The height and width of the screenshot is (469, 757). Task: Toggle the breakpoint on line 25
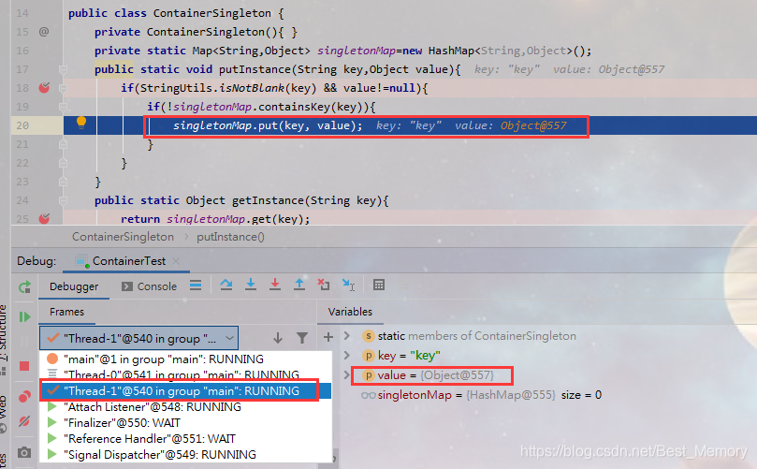44,219
